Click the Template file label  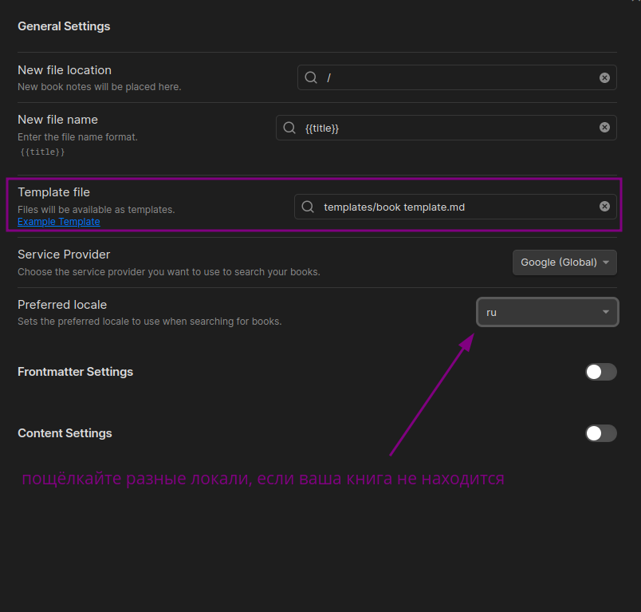coord(53,192)
